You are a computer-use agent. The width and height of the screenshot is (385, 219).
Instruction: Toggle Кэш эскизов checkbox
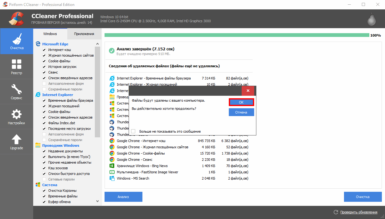pyautogui.click(x=44, y=168)
